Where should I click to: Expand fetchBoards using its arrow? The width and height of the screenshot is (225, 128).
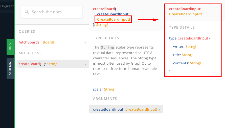click(85, 42)
